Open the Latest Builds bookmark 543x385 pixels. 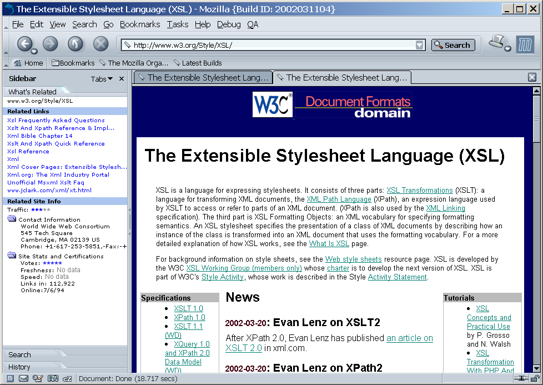coord(198,63)
